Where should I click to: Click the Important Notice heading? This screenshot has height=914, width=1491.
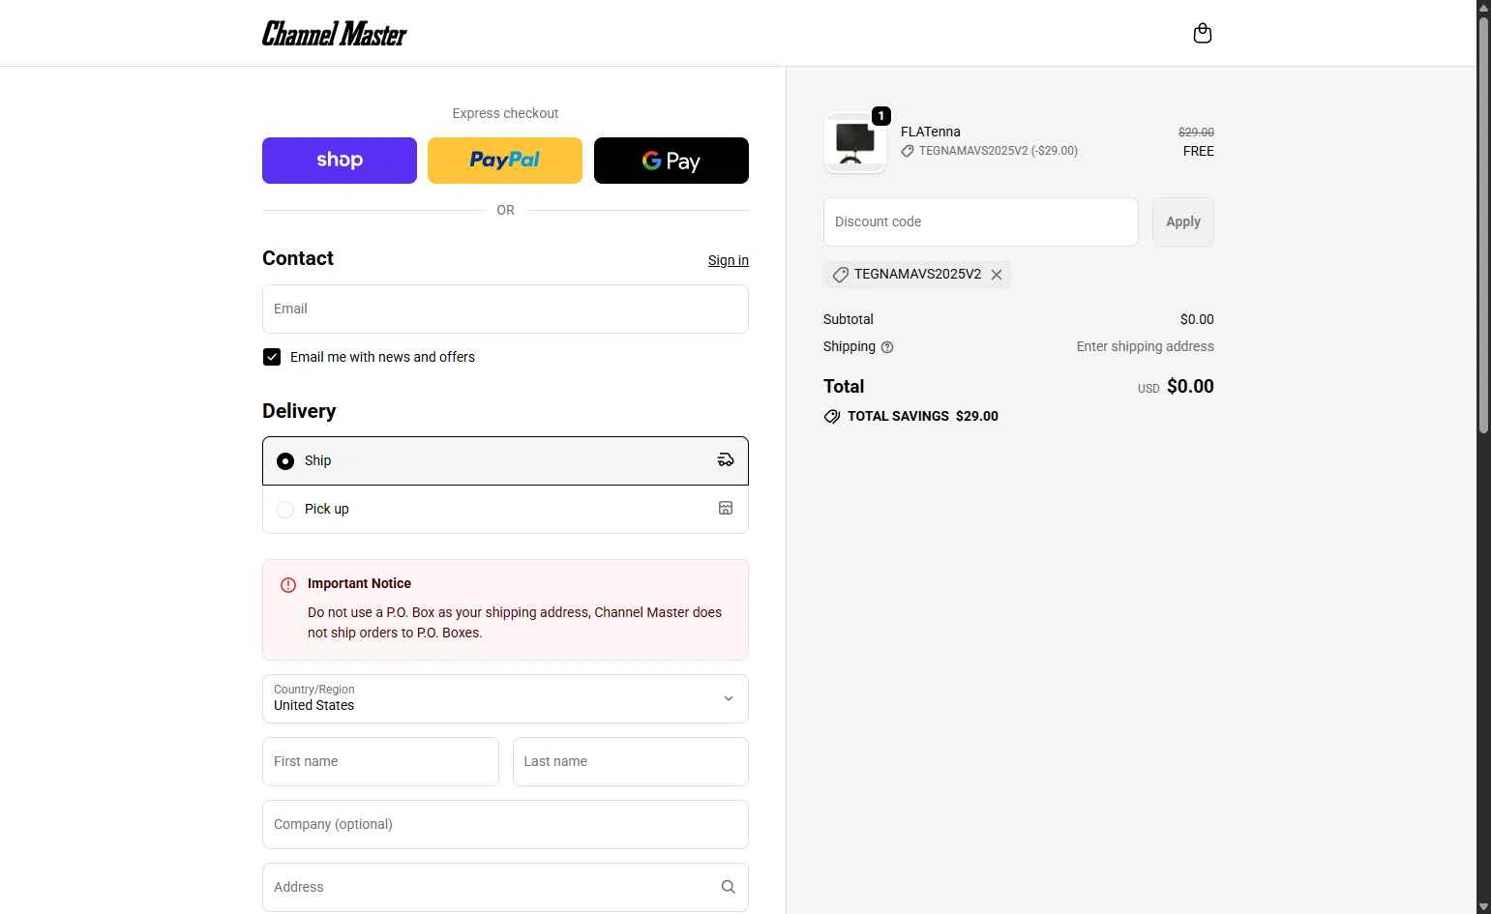(359, 583)
